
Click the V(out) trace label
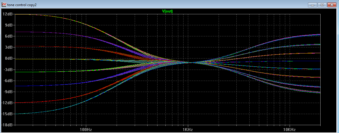[x=167, y=11]
